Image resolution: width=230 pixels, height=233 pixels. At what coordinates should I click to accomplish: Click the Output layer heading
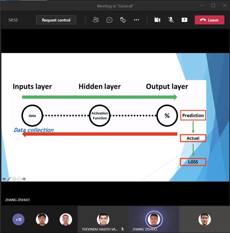coord(167,86)
